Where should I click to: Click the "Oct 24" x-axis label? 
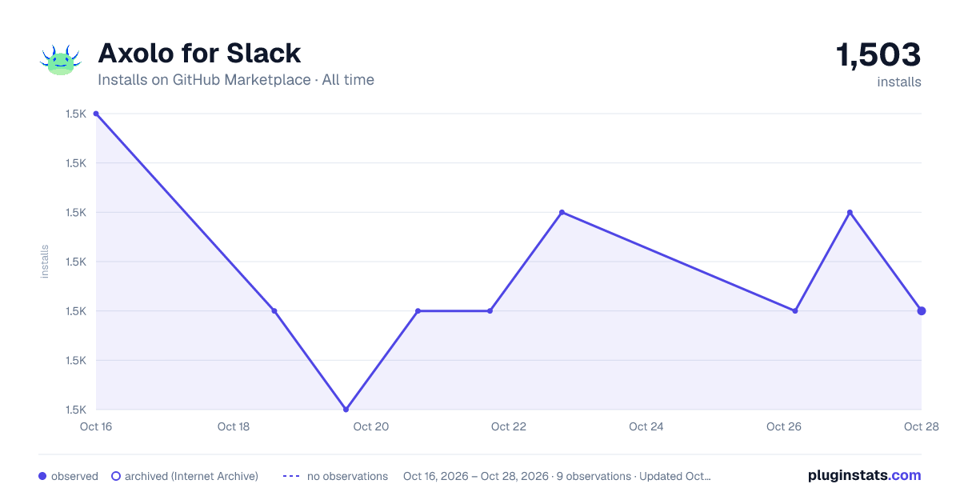646,426
